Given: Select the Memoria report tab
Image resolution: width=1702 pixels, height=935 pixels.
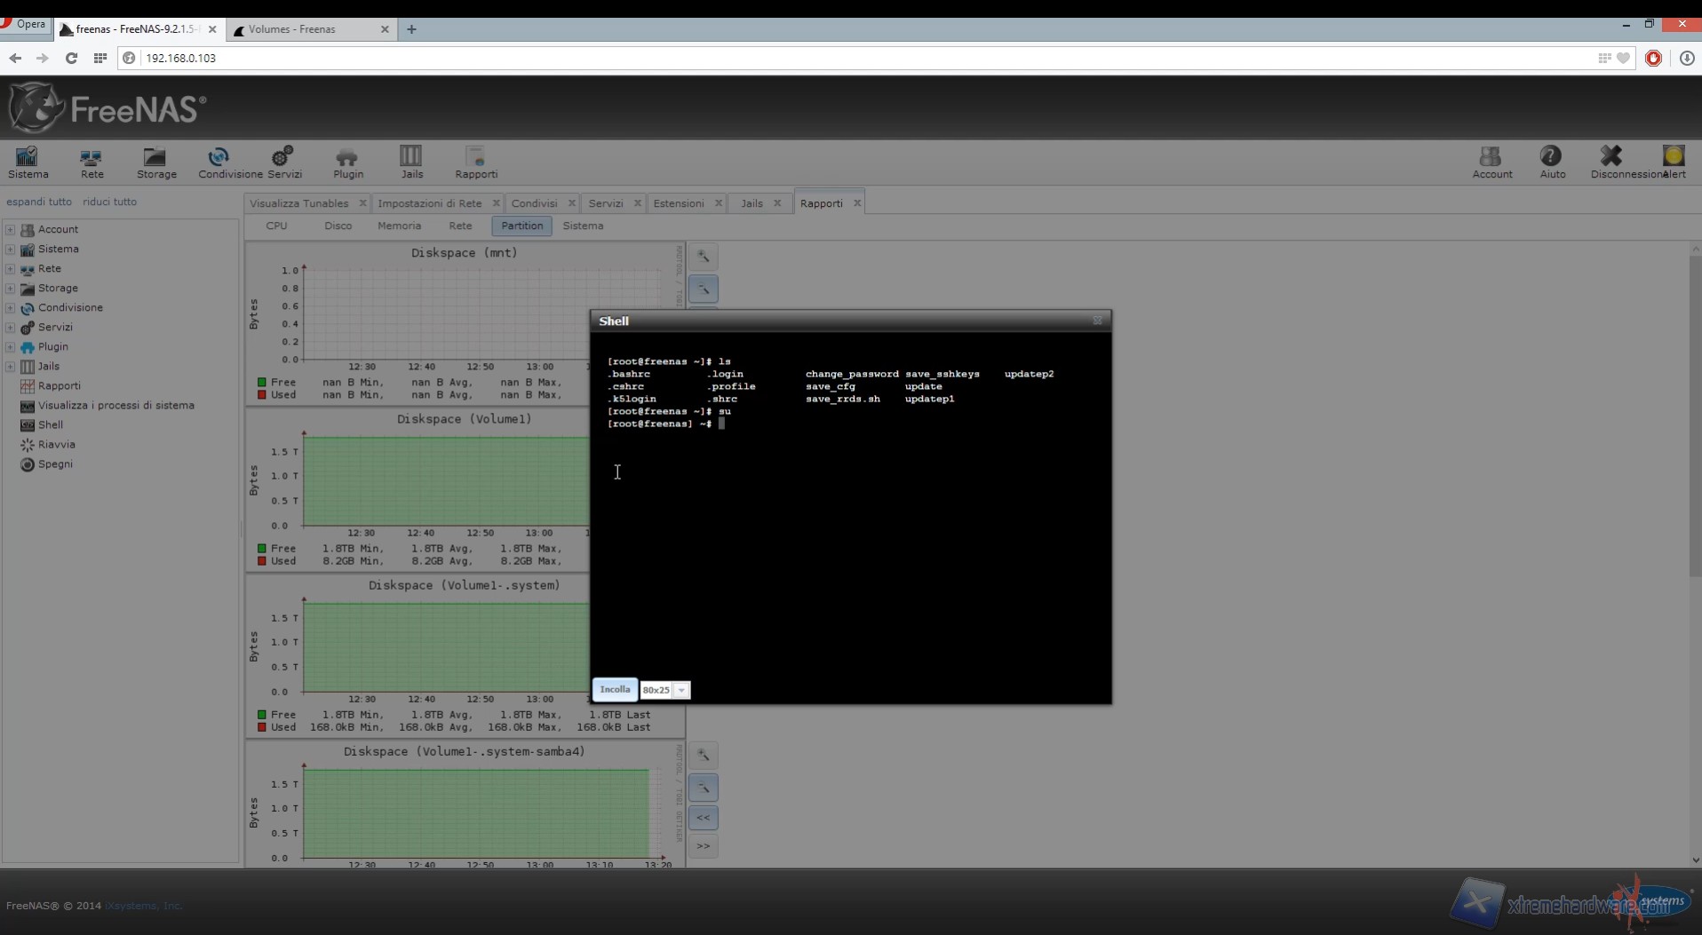Looking at the screenshot, I should [399, 226].
